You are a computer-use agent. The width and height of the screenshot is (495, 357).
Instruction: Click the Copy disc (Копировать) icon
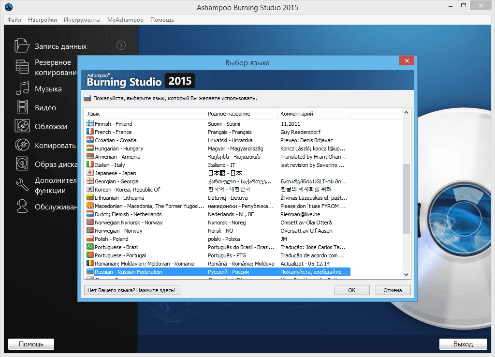coord(22,145)
